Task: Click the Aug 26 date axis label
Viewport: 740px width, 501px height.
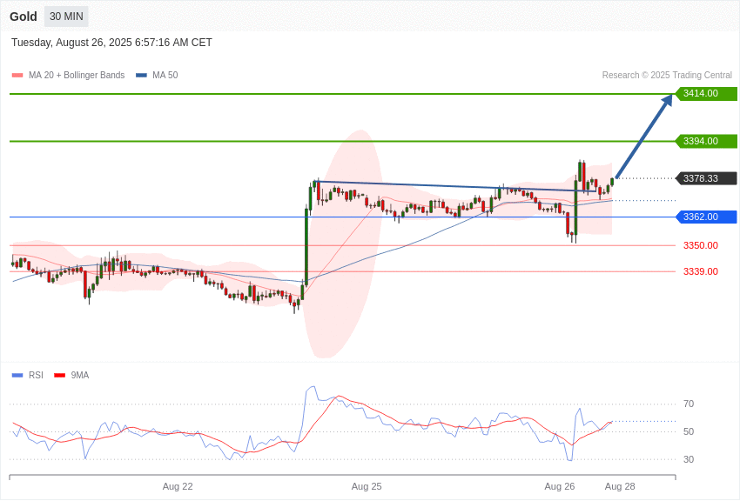Action: 559,486
